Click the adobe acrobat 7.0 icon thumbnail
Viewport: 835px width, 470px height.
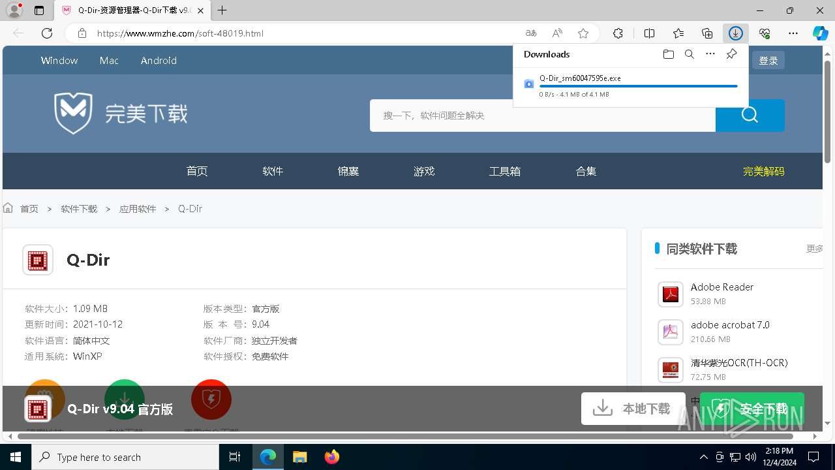coord(671,332)
